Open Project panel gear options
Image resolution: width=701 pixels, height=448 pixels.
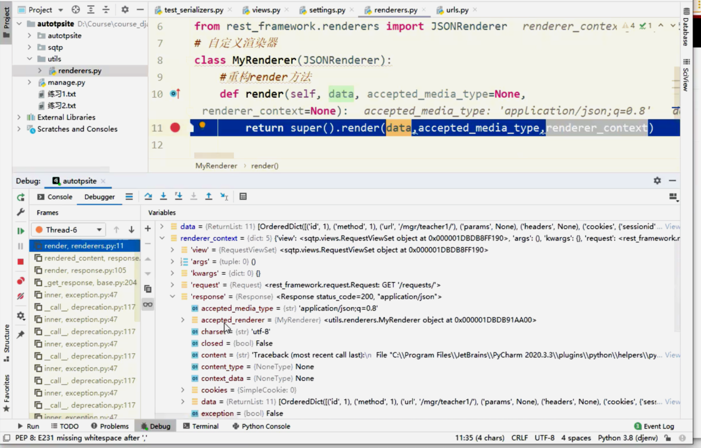point(125,9)
